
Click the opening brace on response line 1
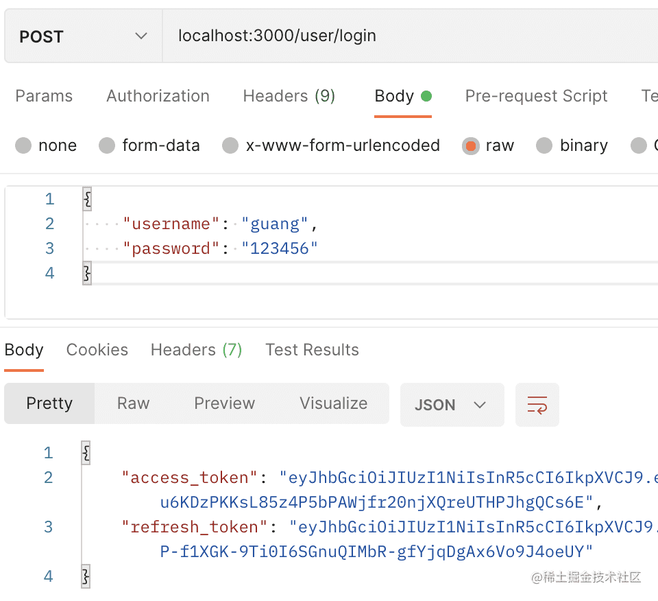tap(86, 453)
